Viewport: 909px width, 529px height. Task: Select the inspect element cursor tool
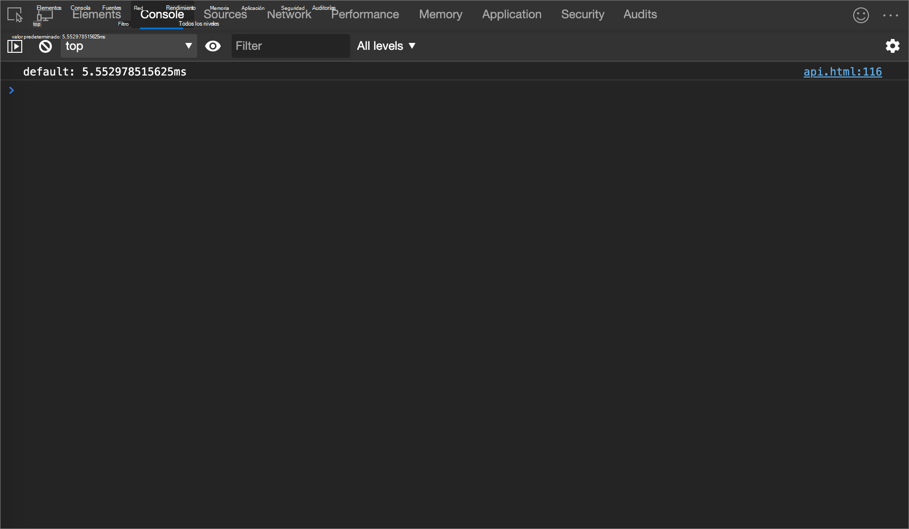pyautogui.click(x=14, y=15)
